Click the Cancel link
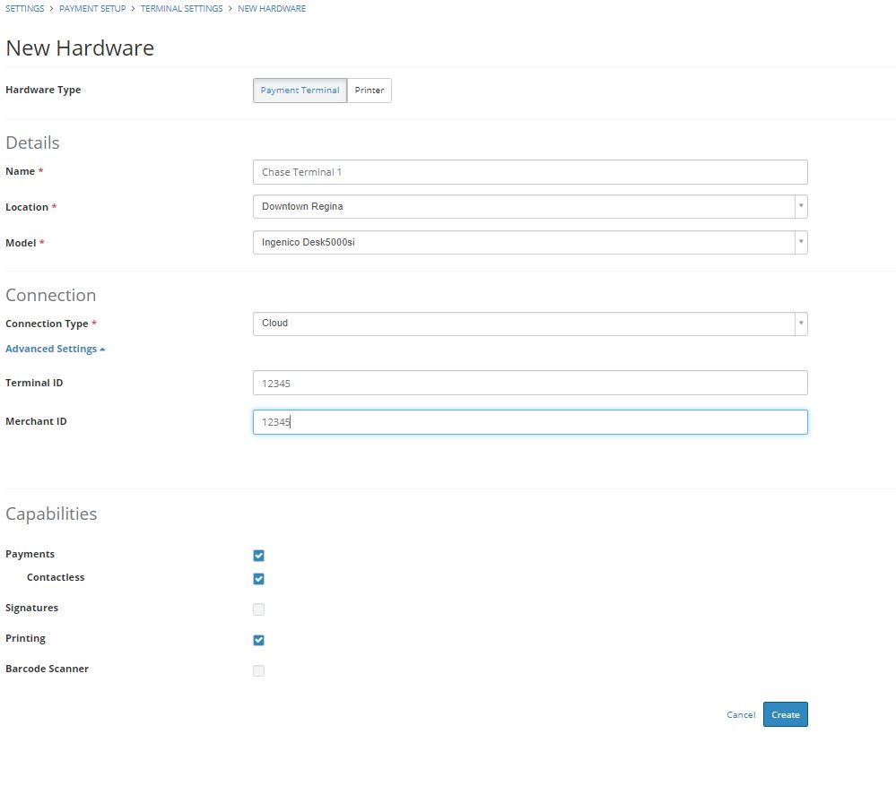The image size is (896, 786). (x=740, y=714)
